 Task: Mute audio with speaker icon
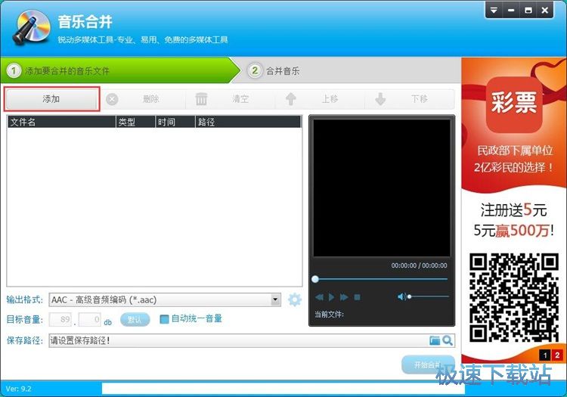tap(401, 297)
